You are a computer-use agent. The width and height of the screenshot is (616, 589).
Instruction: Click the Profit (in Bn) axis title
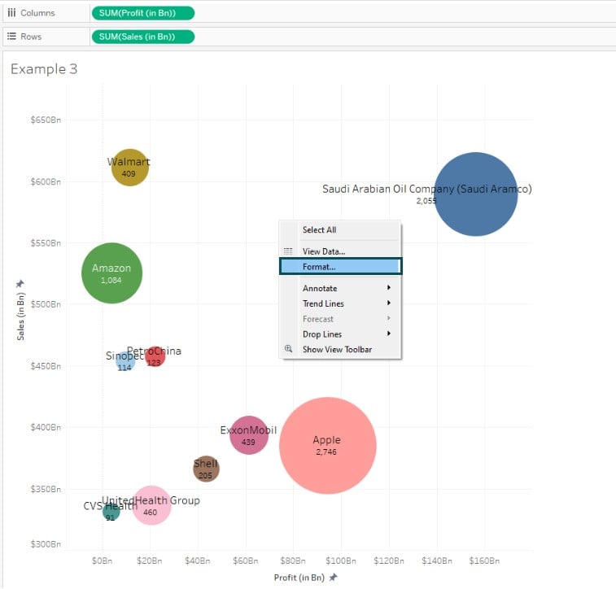[x=299, y=578]
